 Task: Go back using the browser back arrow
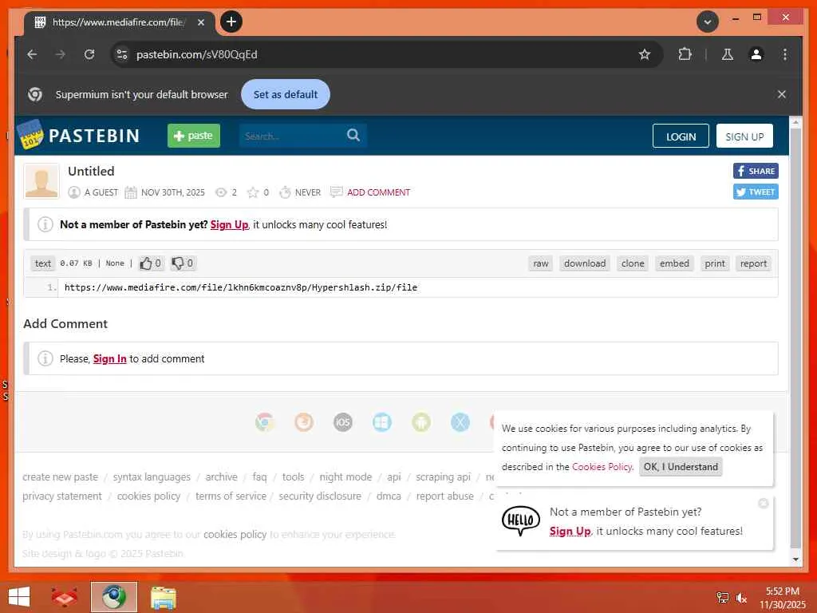pos(32,54)
